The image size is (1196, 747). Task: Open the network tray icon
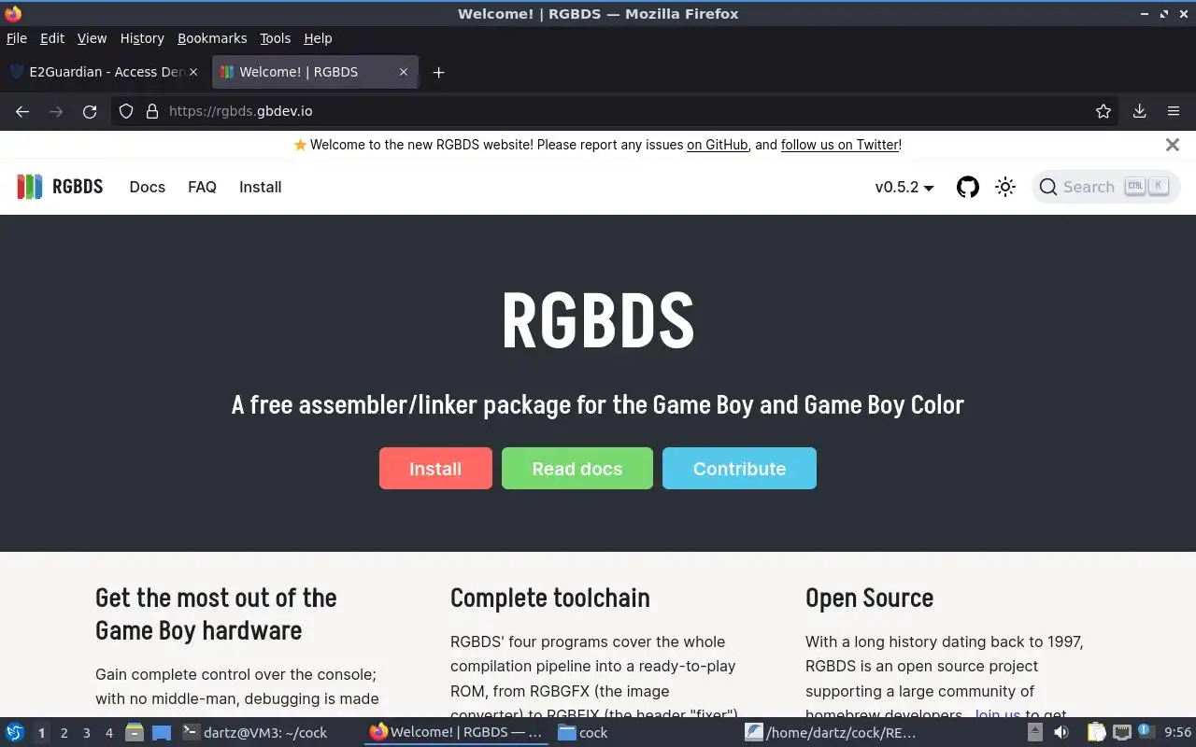point(1121,733)
